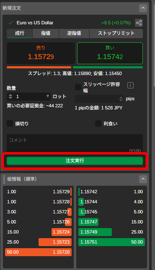155x270 pixels.
Task: Select ask price 1.15747 in order book
Action: [x=89, y=222]
